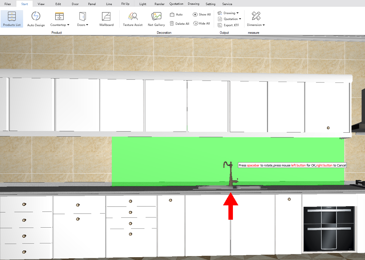The height and width of the screenshot is (260, 365).
Task: Switch to the Light tab
Action: tap(143, 4)
